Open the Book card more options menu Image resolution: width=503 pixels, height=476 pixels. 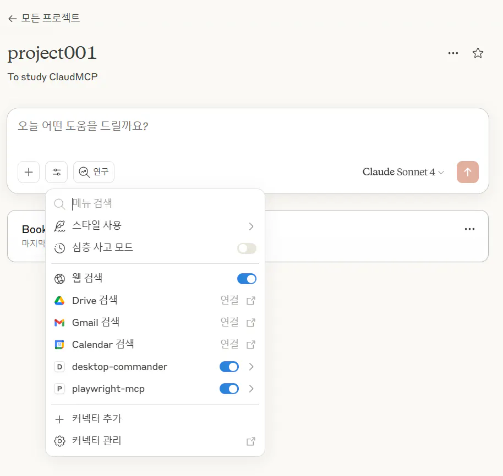tap(469, 229)
